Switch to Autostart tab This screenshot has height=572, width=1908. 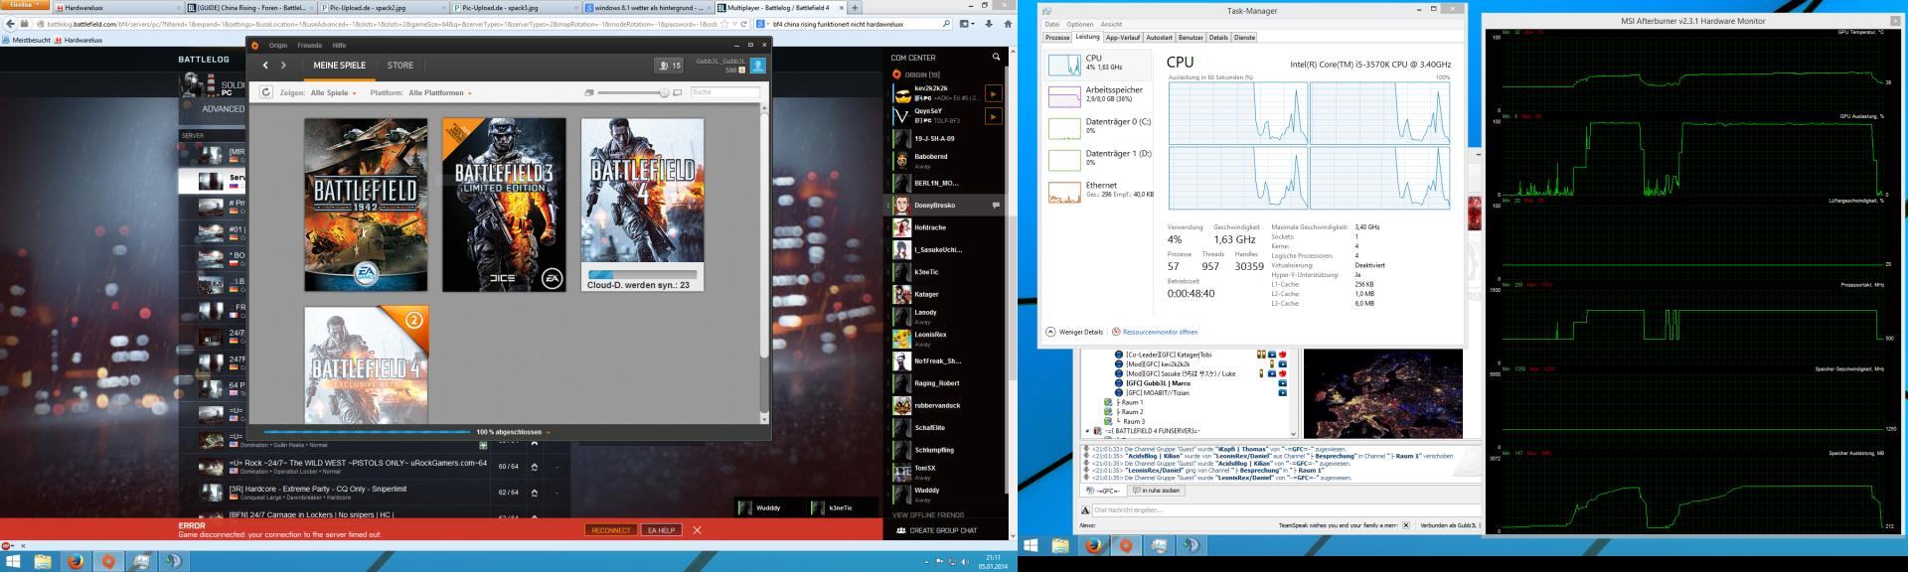click(1159, 37)
